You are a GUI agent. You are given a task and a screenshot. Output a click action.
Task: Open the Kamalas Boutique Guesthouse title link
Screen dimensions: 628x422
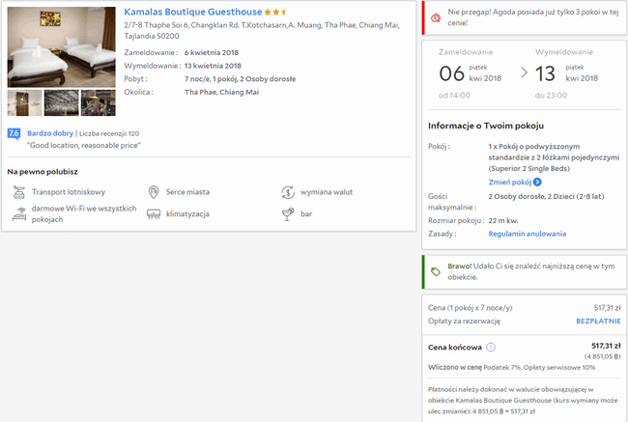pos(193,12)
